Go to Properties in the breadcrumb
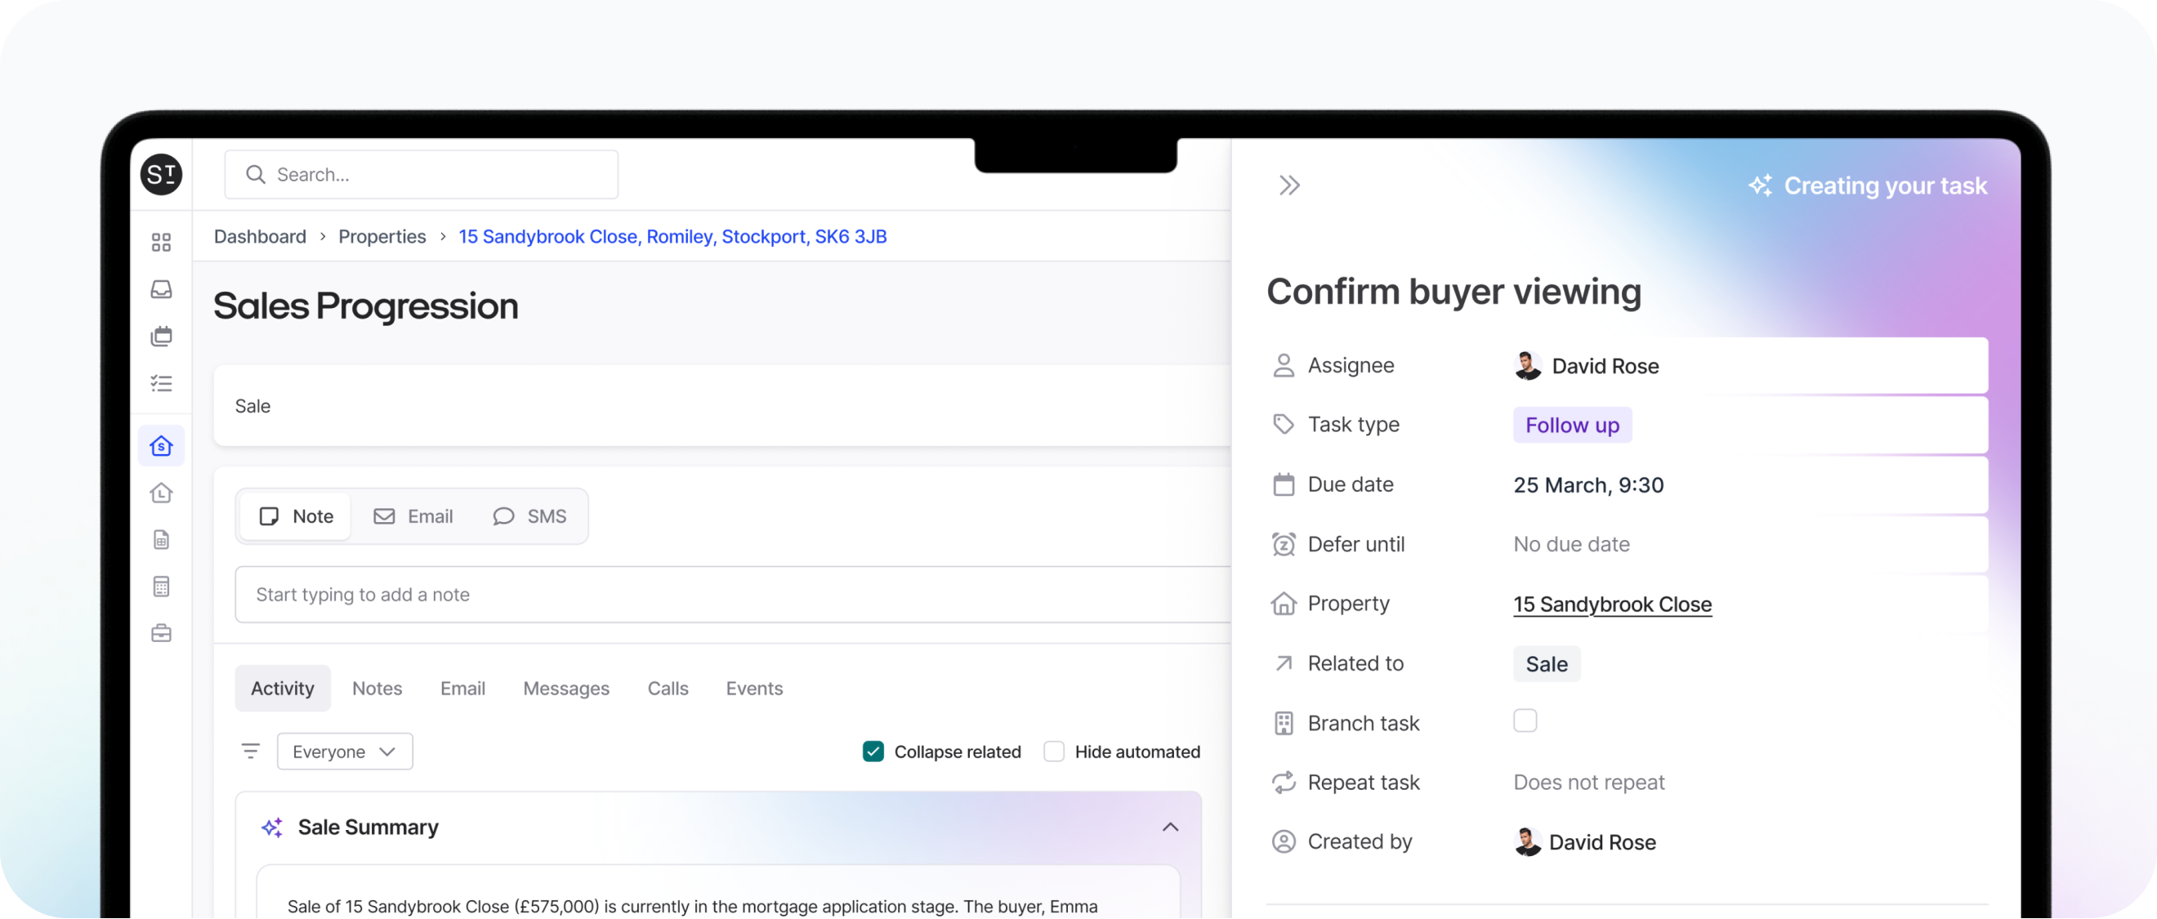 point(382,237)
